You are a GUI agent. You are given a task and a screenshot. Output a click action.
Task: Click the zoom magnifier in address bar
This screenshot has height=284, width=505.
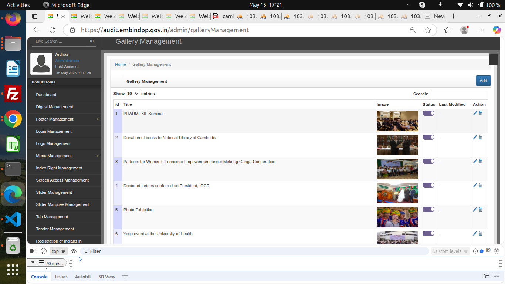[413, 30]
